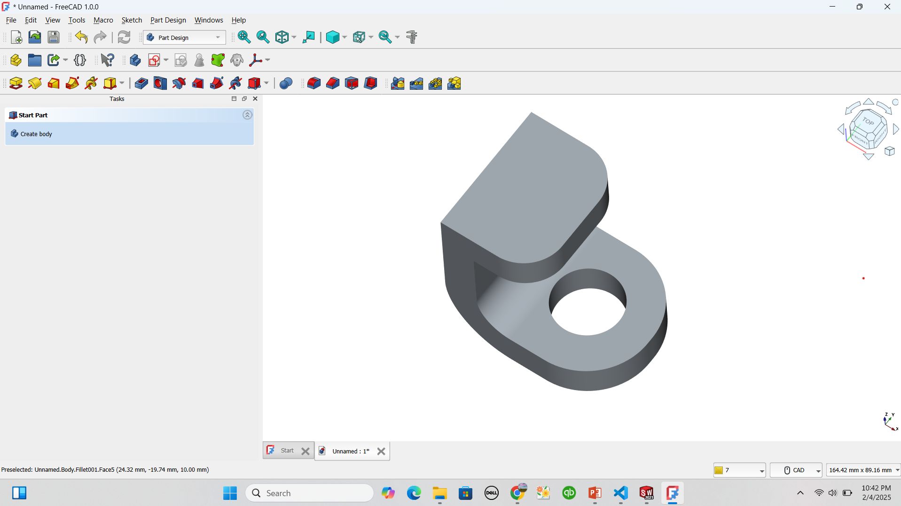Open the measure tool
This screenshot has width=901, height=506.
[x=412, y=37]
